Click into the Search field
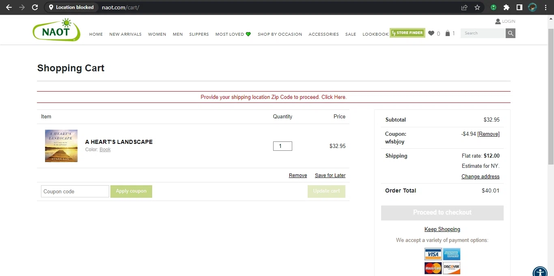Image resolution: width=554 pixels, height=276 pixels. point(483,33)
